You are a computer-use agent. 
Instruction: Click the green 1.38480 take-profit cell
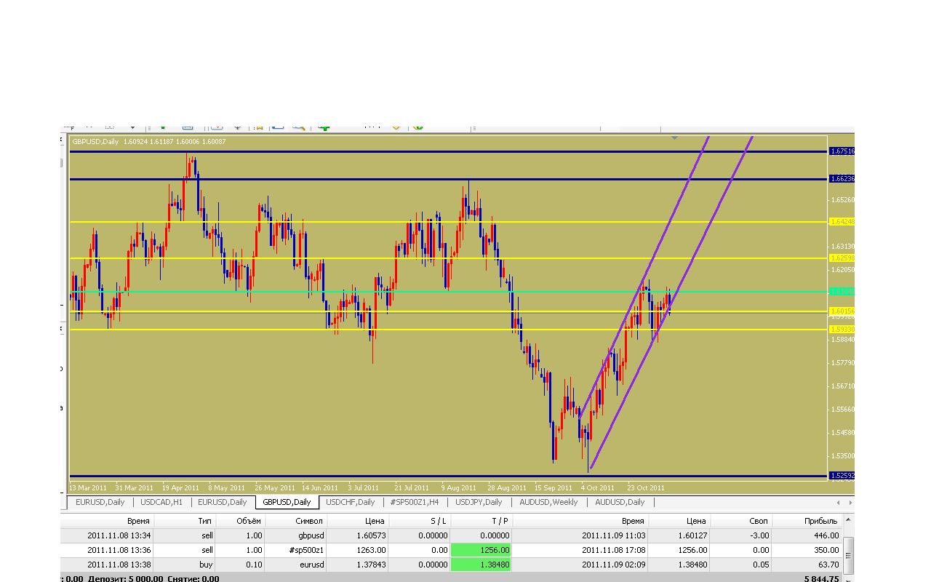tap(482, 565)
